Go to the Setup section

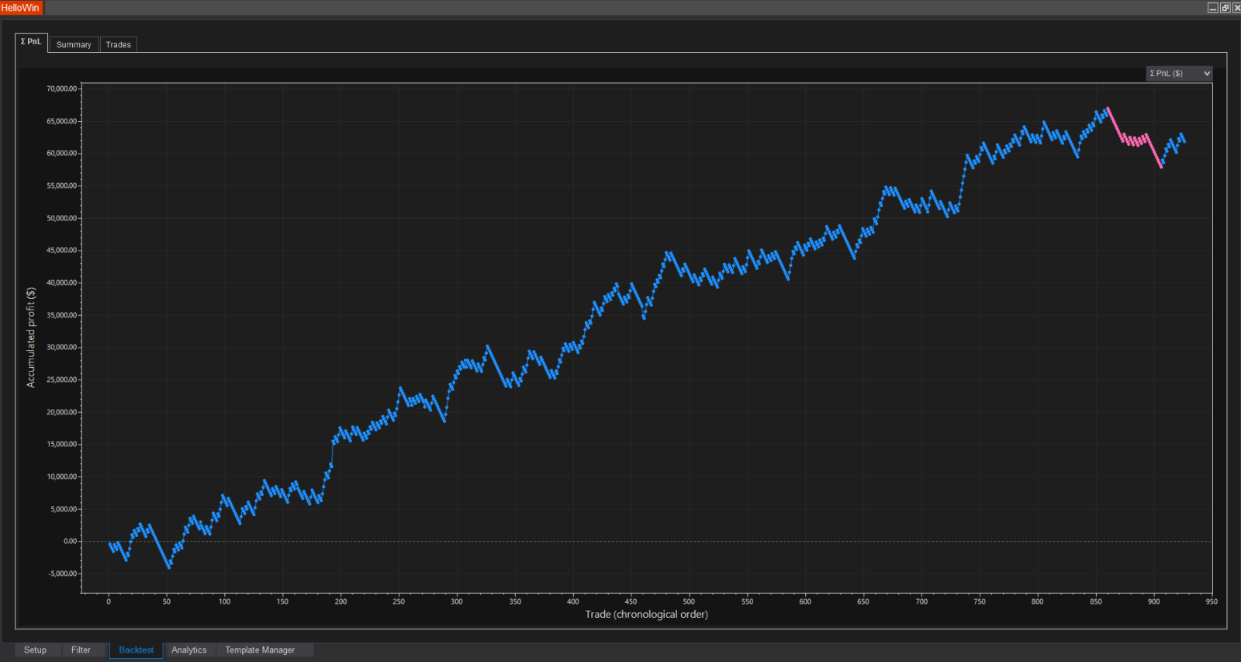point(35,650)
